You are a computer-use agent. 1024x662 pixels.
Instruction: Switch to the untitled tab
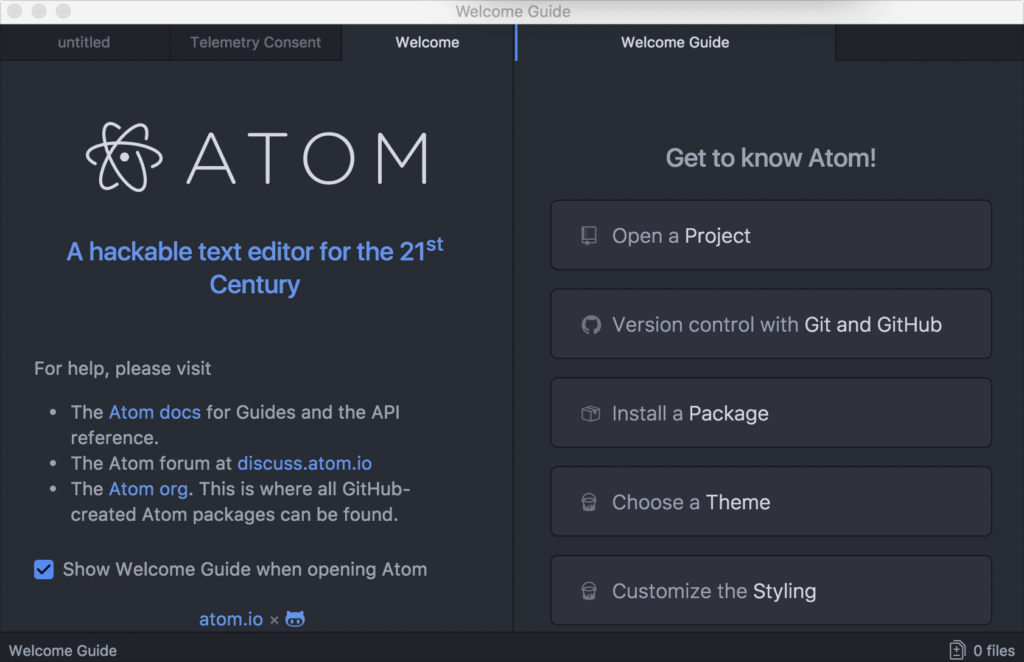point(84,43)
